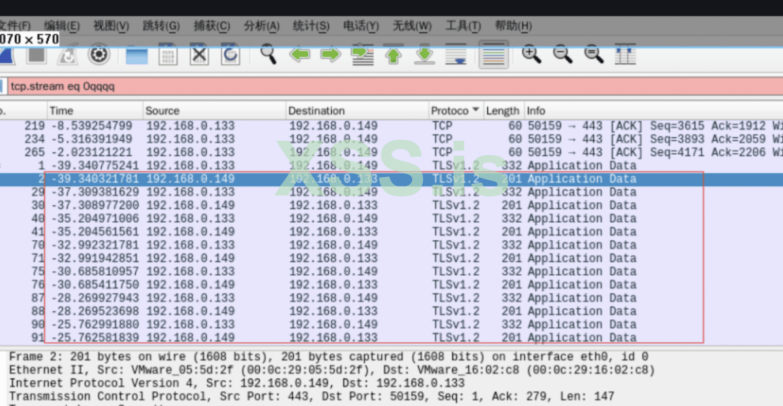The width and height of the screenshot is (783, 406).
Task: Open the 跳转(G) menu
Action: click(x=161, y=26)
